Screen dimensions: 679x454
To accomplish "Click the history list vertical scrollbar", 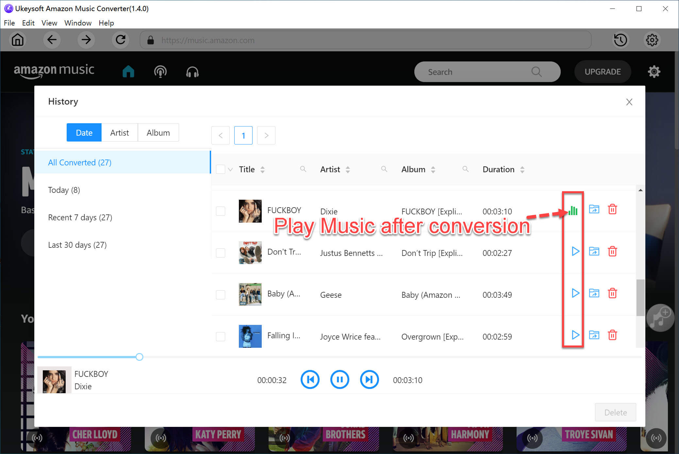I will [x=640, y=297].
